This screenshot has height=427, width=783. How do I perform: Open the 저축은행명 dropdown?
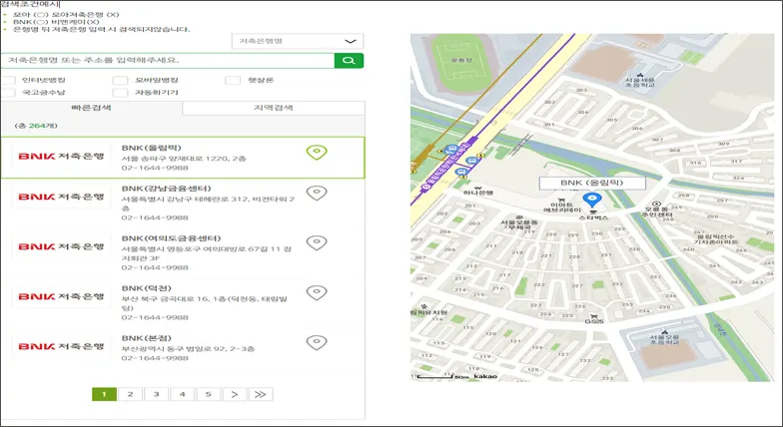click(298, 41)
